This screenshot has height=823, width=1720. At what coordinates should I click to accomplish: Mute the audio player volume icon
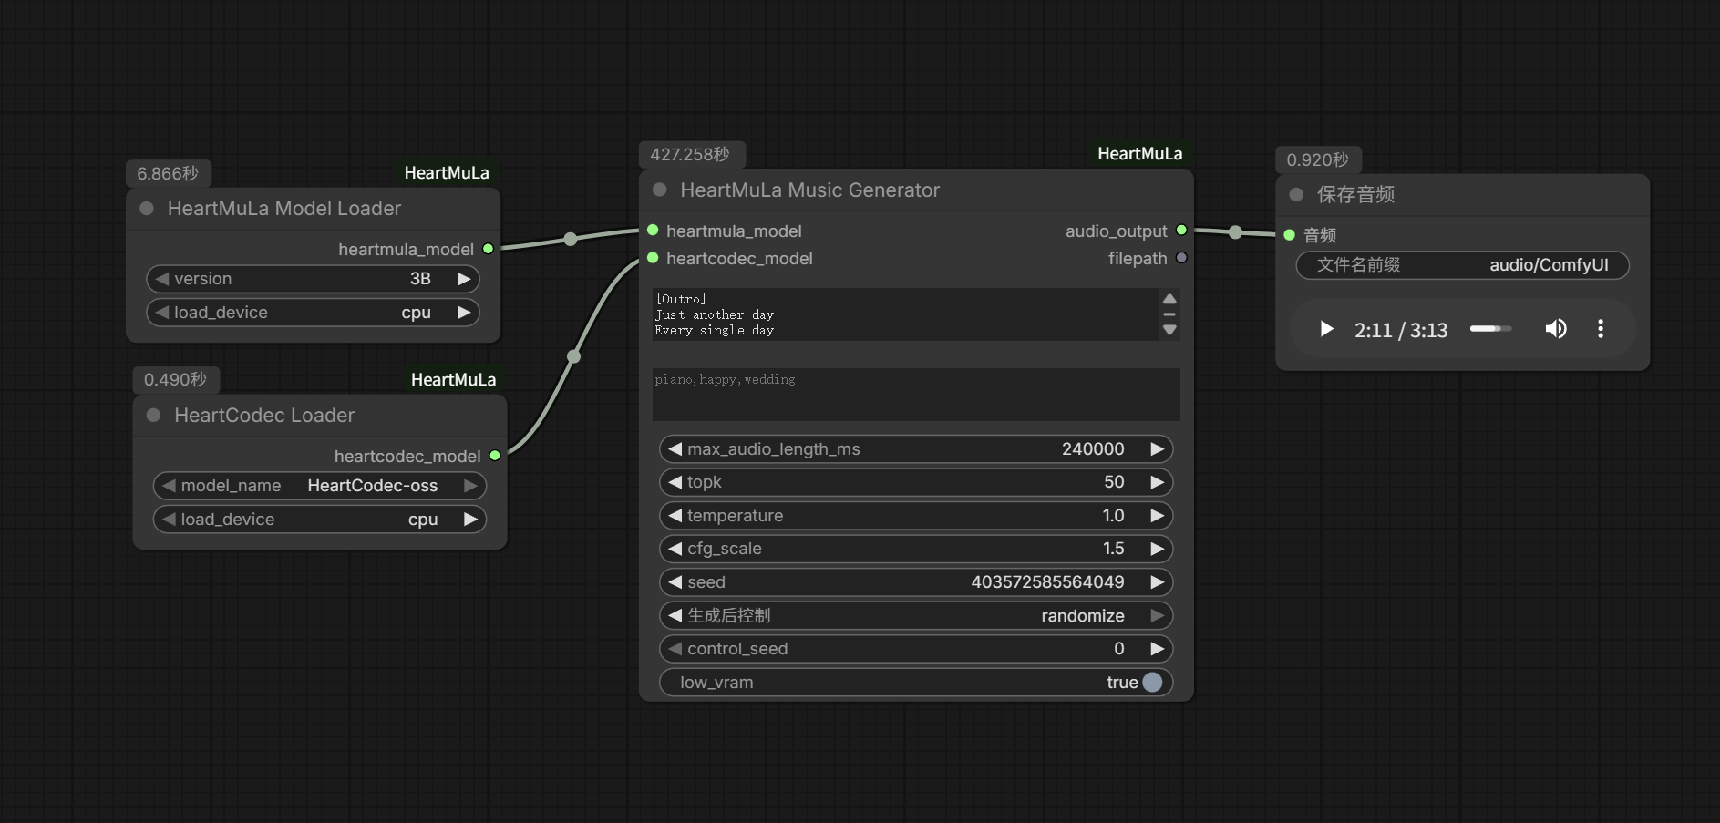tap(1556, 329)
